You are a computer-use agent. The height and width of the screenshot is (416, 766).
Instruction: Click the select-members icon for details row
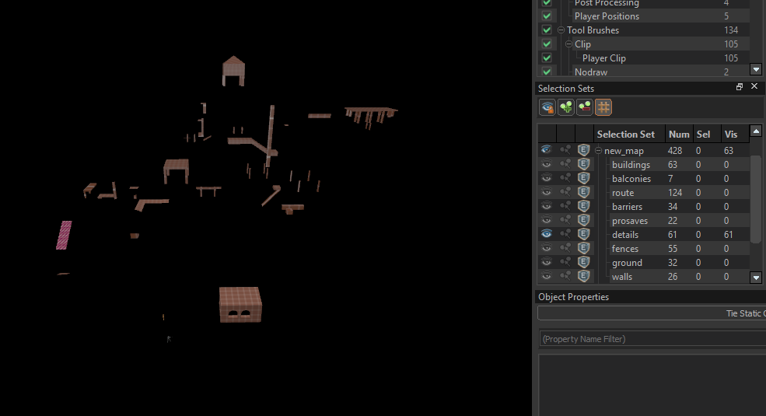(565, 234)
